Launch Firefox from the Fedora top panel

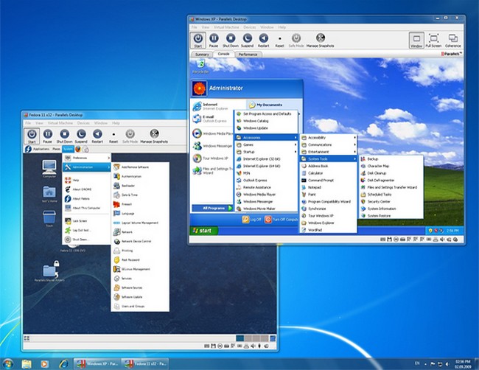pos(78,148)
